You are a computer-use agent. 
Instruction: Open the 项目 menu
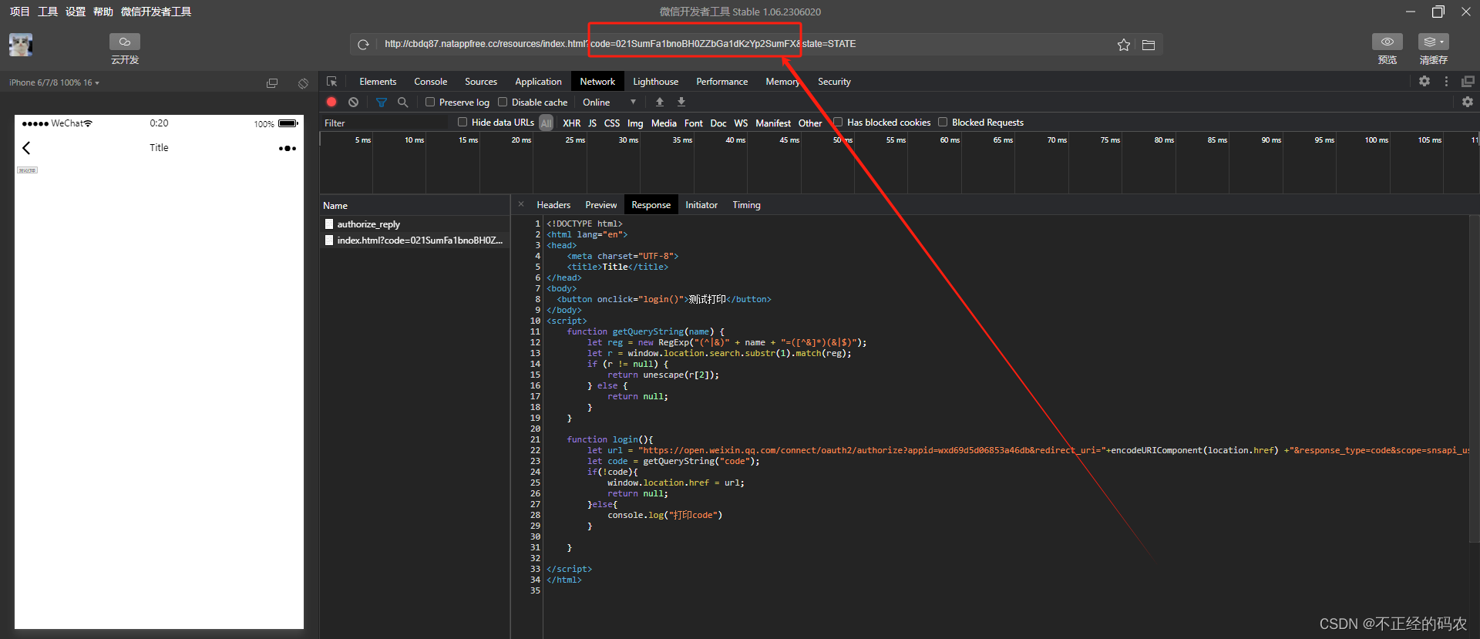[x=19, y=12]
